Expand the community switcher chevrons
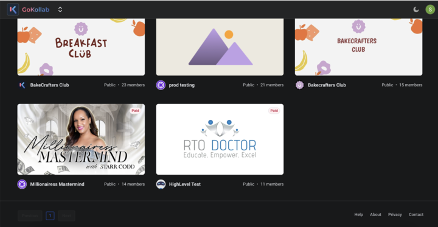 tap(60, 10)
